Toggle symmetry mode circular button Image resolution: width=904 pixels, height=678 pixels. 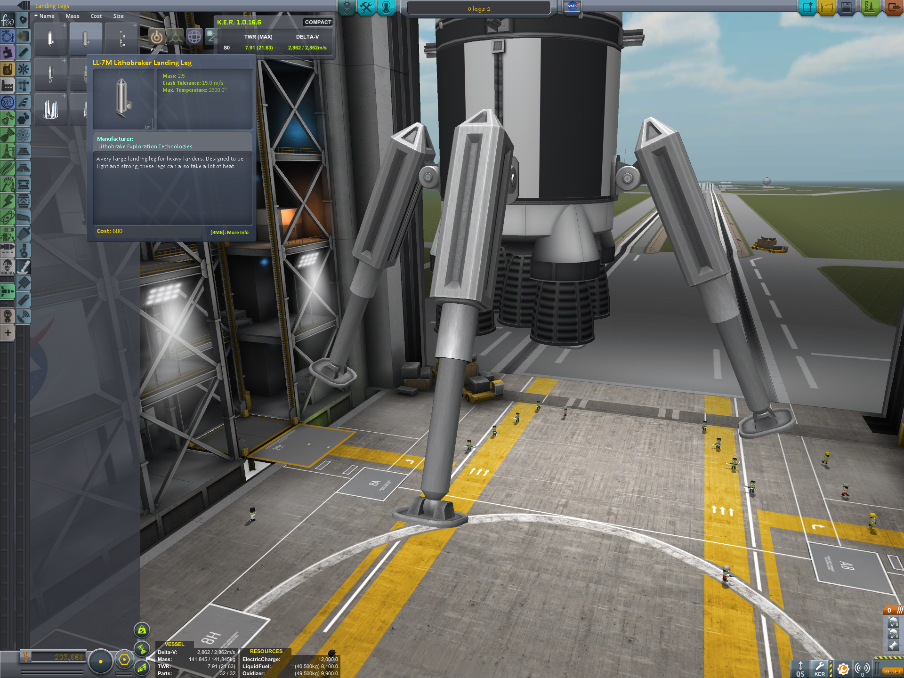click(x=100, y=661)
